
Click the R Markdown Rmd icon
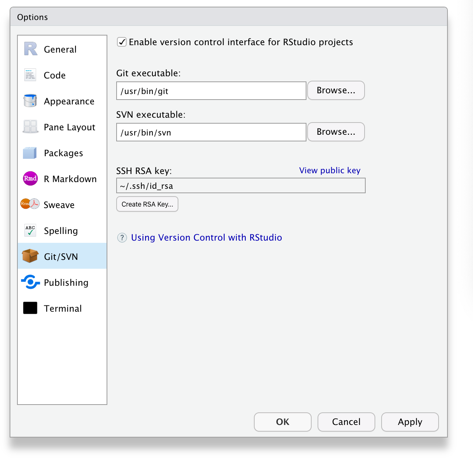30,178
